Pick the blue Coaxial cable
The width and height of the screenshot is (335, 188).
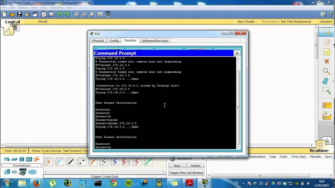coord(115,162)
